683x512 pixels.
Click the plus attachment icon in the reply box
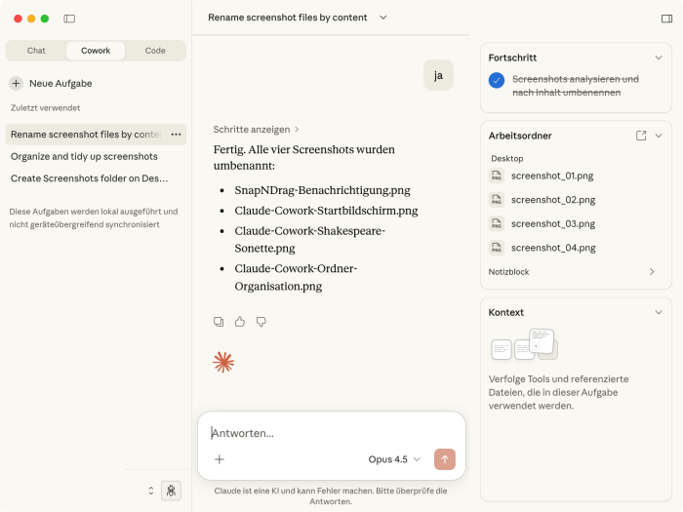point(220,459)
